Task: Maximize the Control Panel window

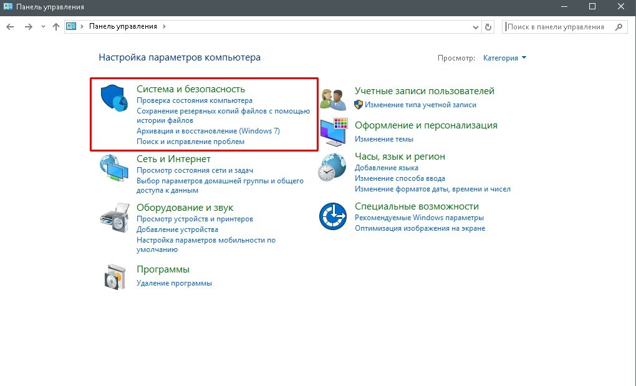Action: [592, 7]
